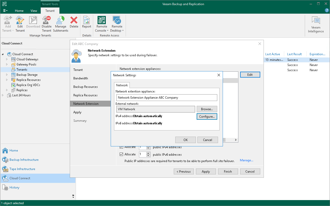Click the Network extension appliance name field
The width and height of the screenshot is (330, 206).
[166, 98]
